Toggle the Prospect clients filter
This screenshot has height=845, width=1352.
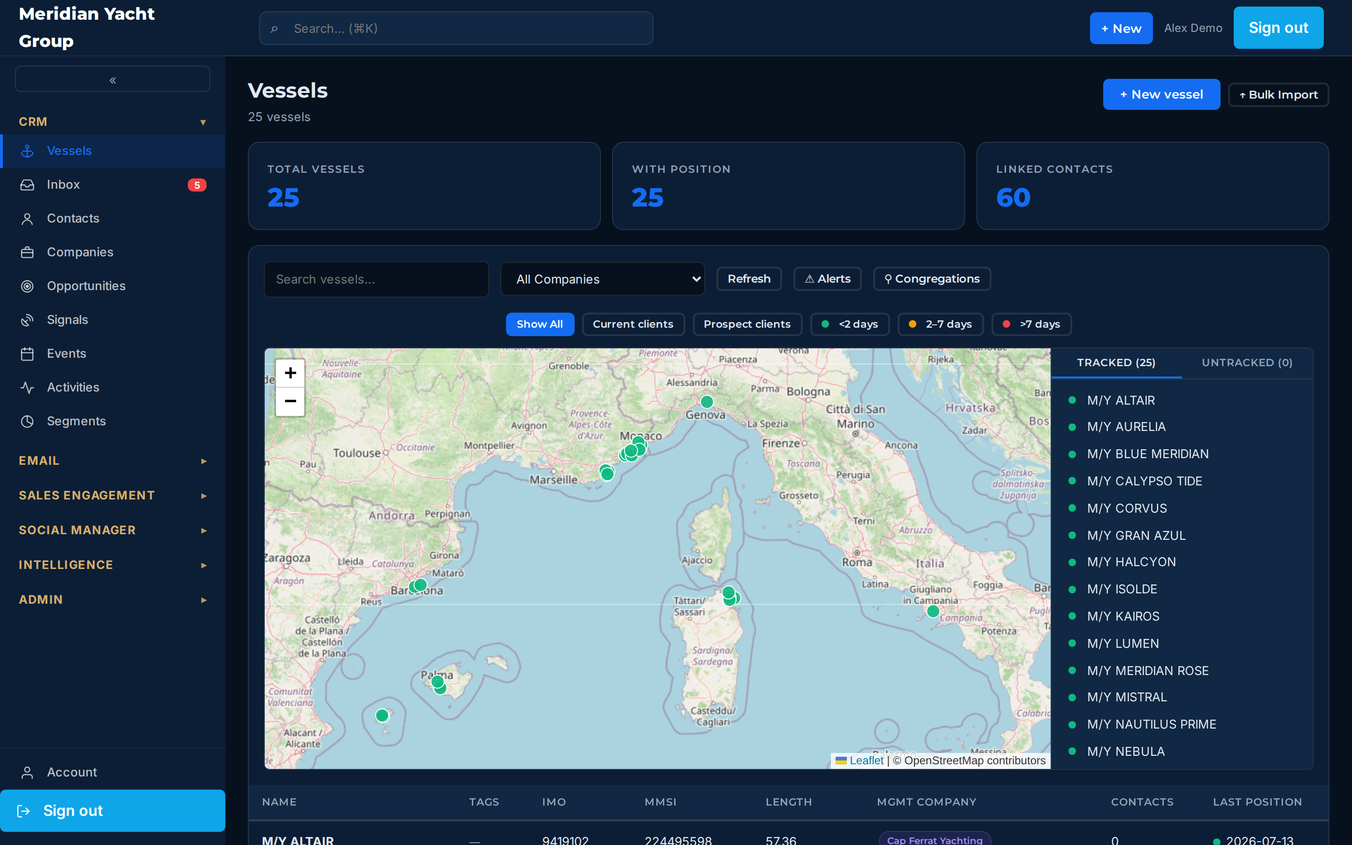[747, 324]
